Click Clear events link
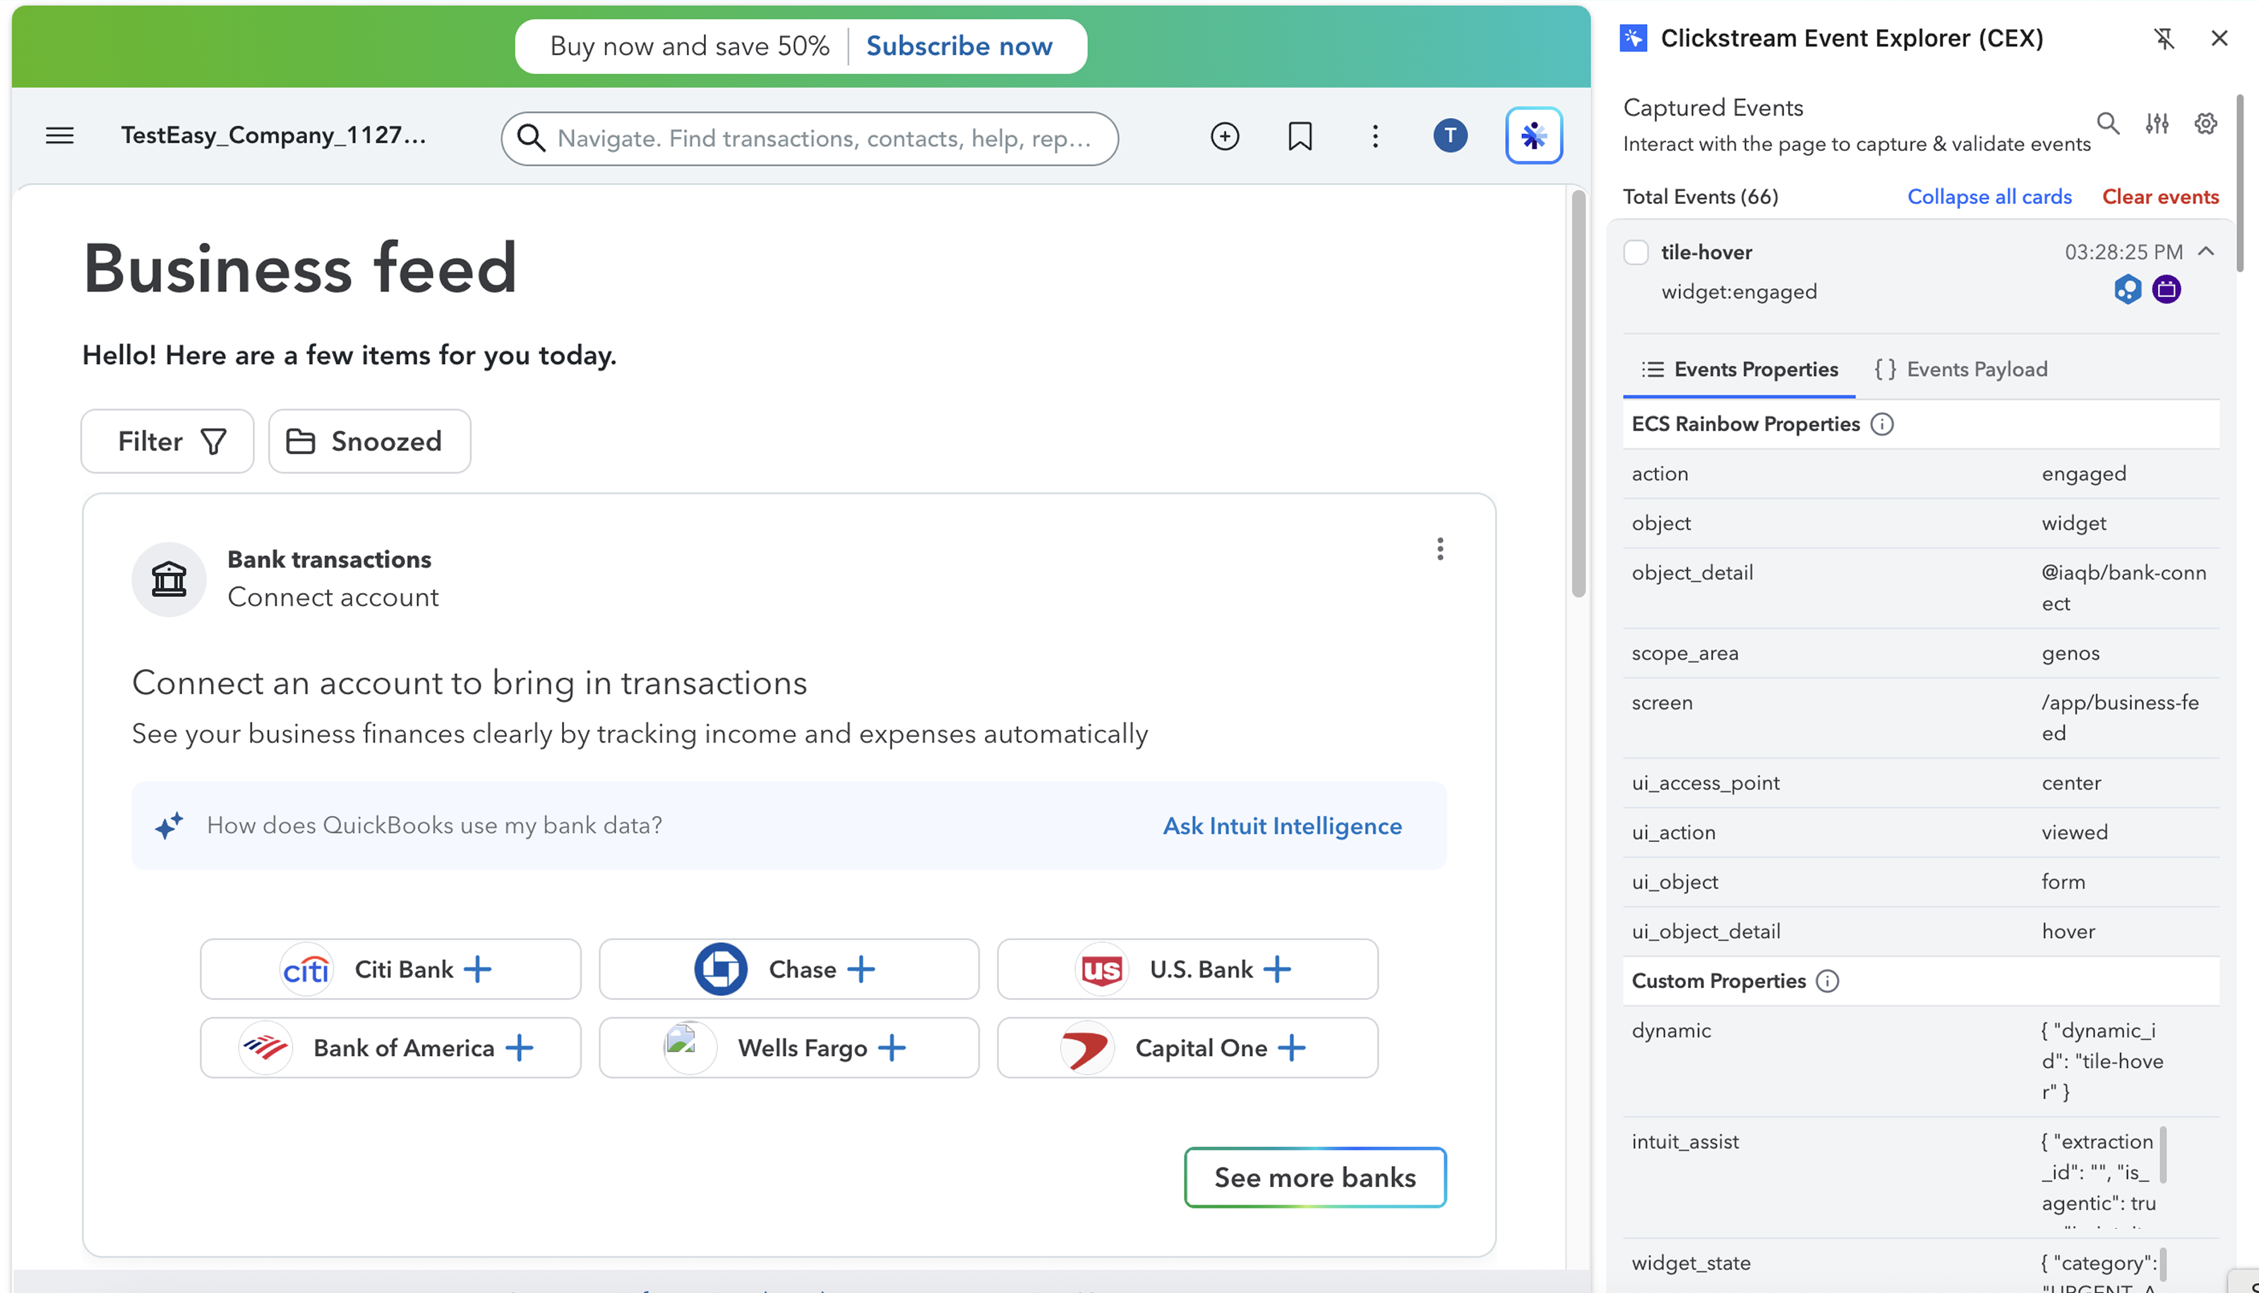Image resolution: width=2259 pixels, height=1293 pixels. click(x=2160, y=197)
